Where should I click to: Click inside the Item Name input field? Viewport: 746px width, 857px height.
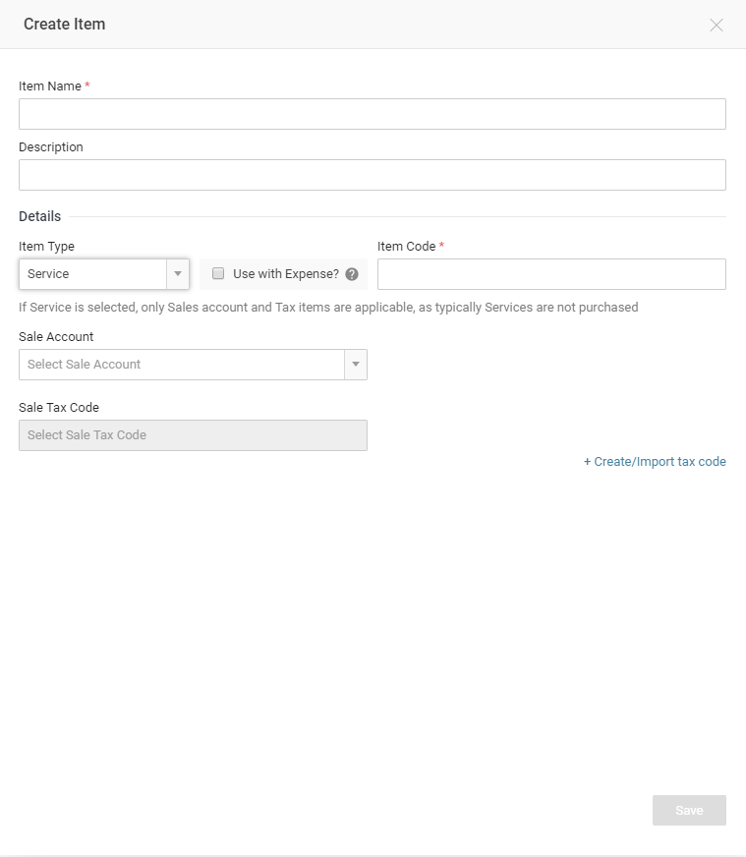(372, 113)
